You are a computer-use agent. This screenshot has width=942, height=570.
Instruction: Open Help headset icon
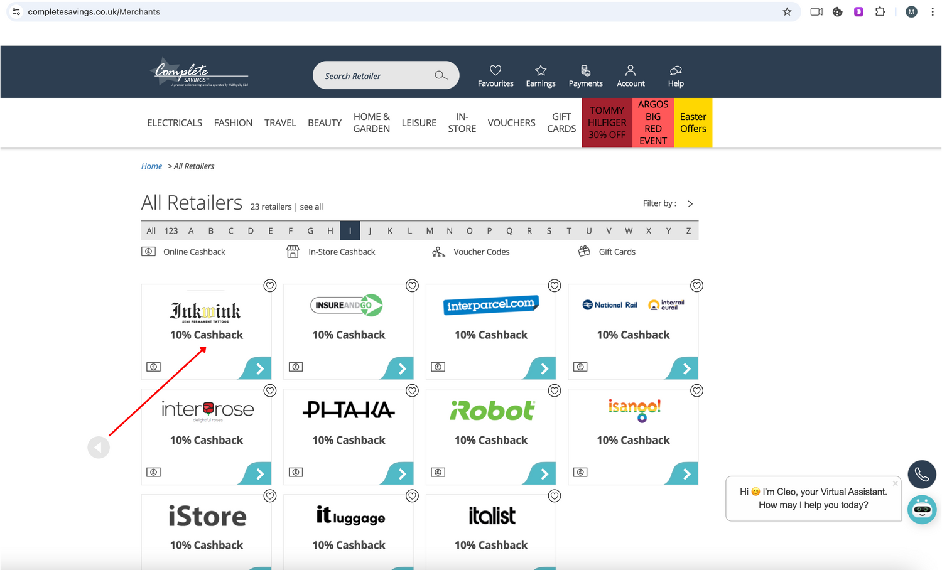click(x=676, y=70)
